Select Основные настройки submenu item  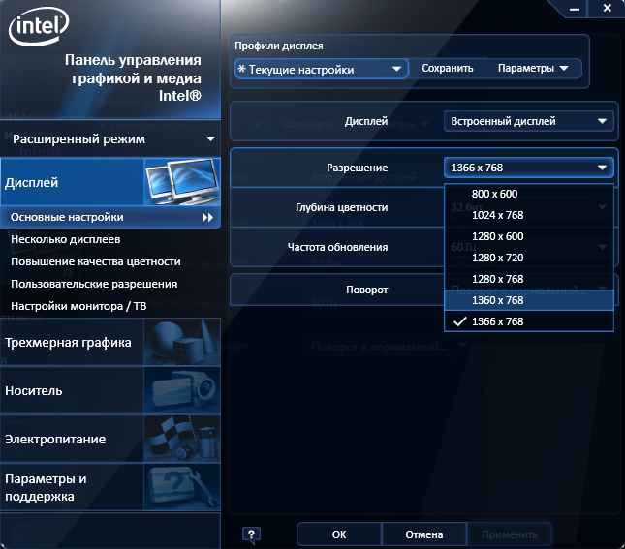point(110,217)
